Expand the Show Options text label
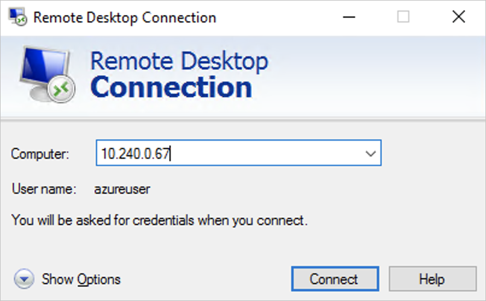 [81, 279]
